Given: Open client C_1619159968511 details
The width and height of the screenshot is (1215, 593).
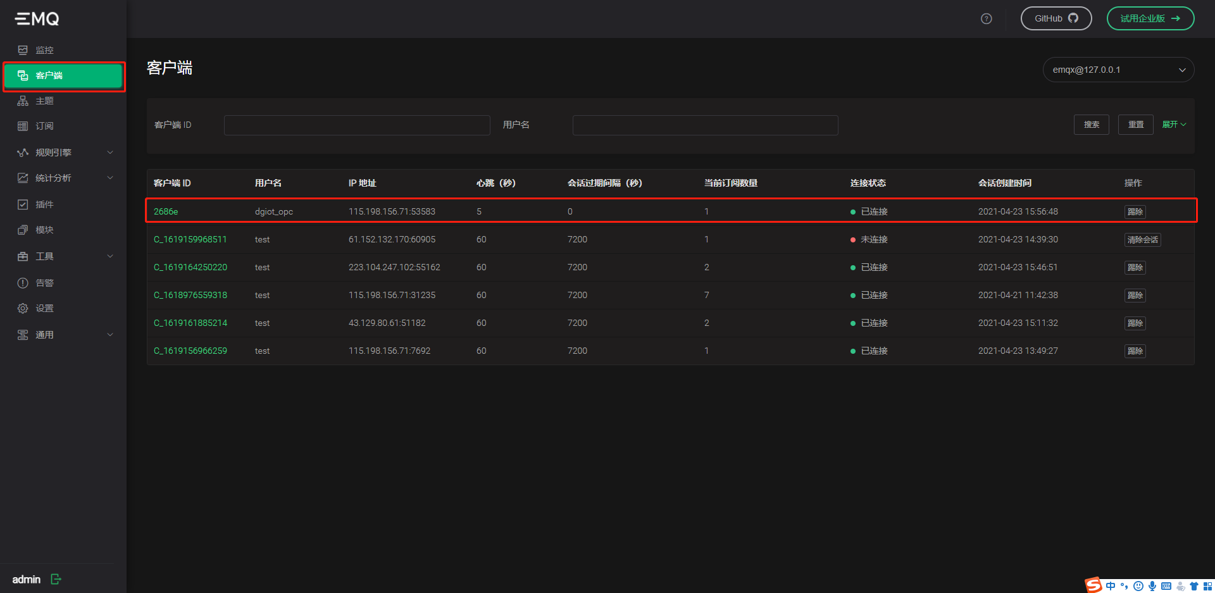Looking at the screenshot, I should 190,239.
